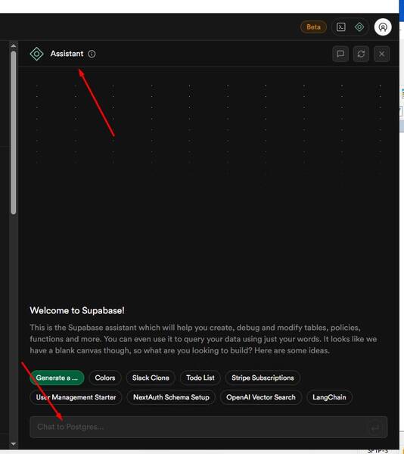404x454 pixels.
Task: Open the Assistant info icon
Action: point(92,54)
